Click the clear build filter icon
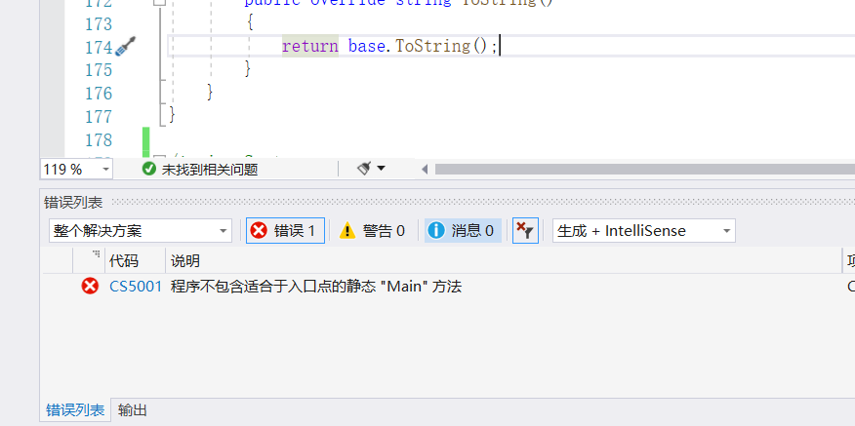 [x=526, y=230]
